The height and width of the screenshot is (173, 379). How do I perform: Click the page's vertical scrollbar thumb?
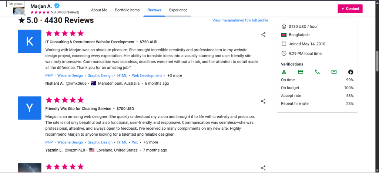tap(377, 61)
